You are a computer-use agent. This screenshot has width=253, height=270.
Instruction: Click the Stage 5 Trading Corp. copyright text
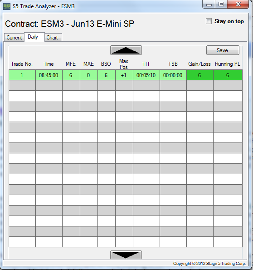pyautogui.click(x=209, y=264)
